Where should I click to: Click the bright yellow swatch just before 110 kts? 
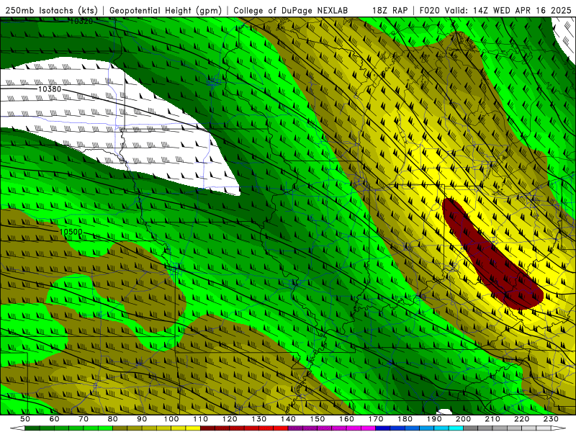pyautogui.click(x=193, y=428)
